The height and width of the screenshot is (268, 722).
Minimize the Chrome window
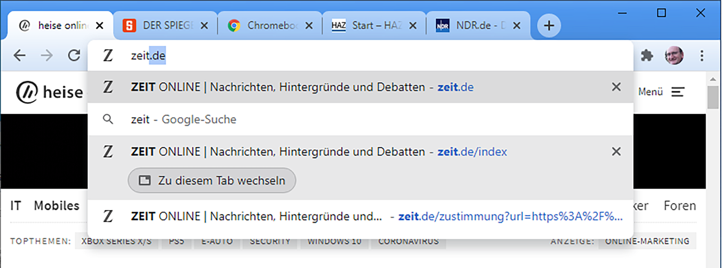pyautogui.click(x=622, y=13)
